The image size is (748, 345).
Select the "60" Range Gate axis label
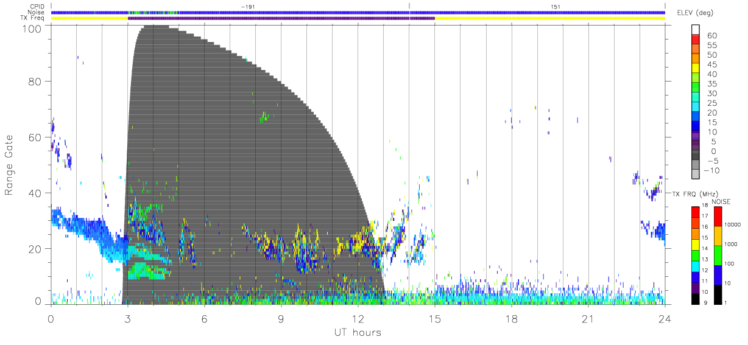click(35, 137)
